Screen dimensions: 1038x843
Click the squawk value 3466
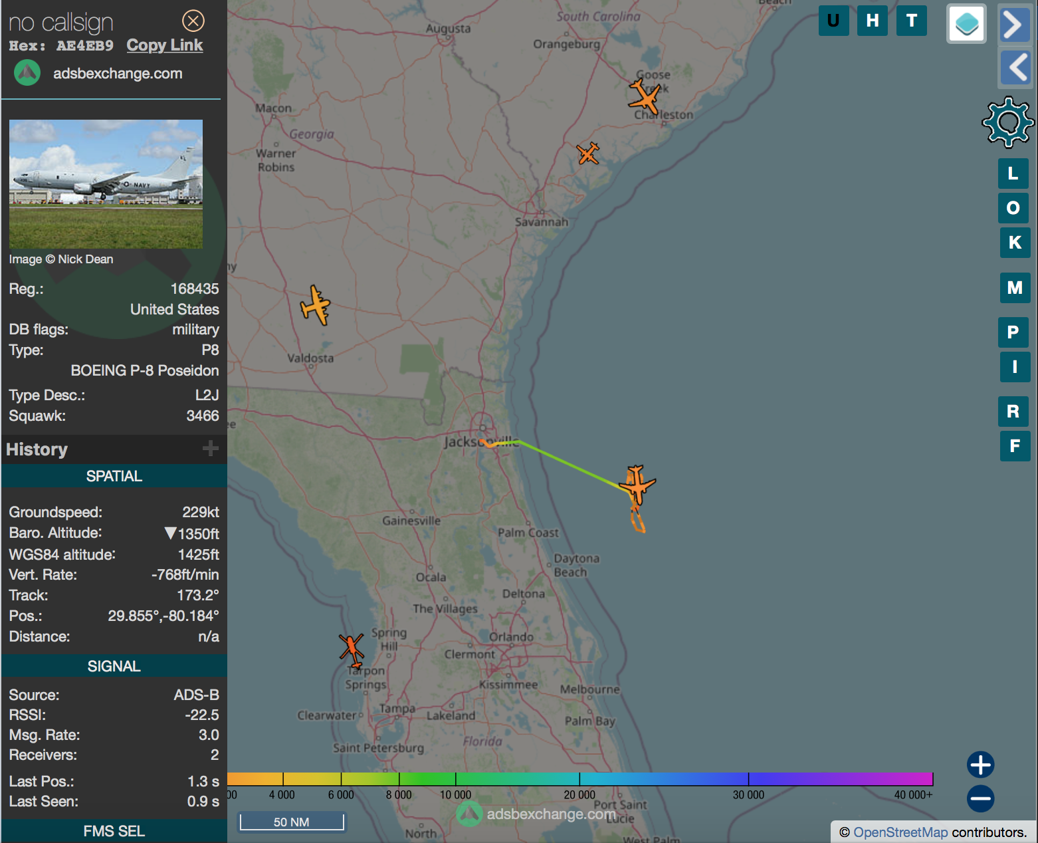click(x=203, y=416)
